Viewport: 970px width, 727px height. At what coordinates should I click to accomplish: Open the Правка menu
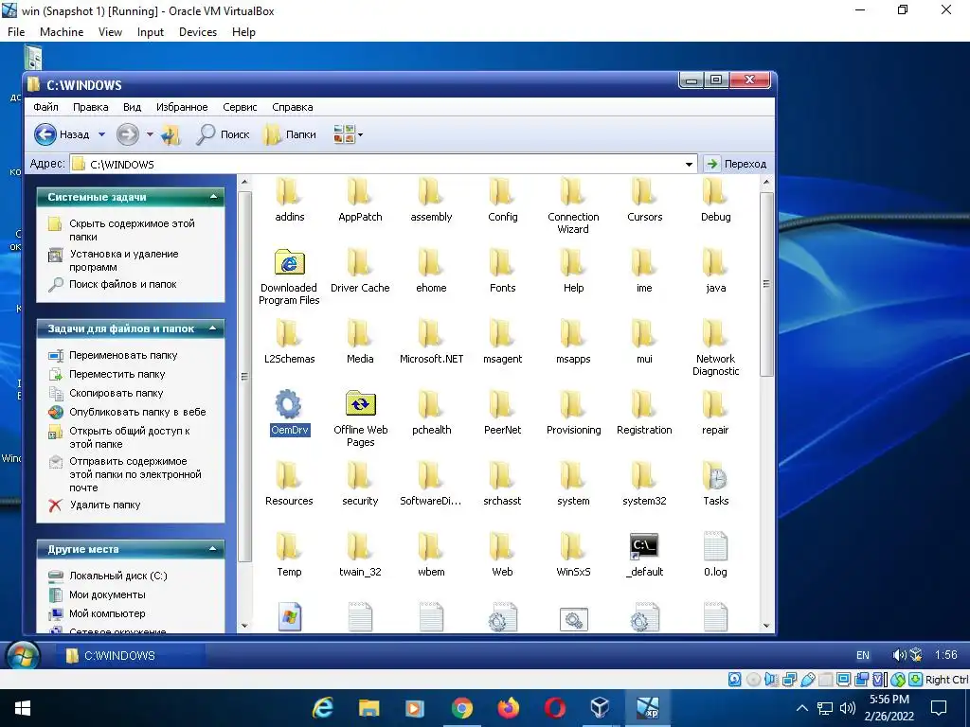(90, 107)
